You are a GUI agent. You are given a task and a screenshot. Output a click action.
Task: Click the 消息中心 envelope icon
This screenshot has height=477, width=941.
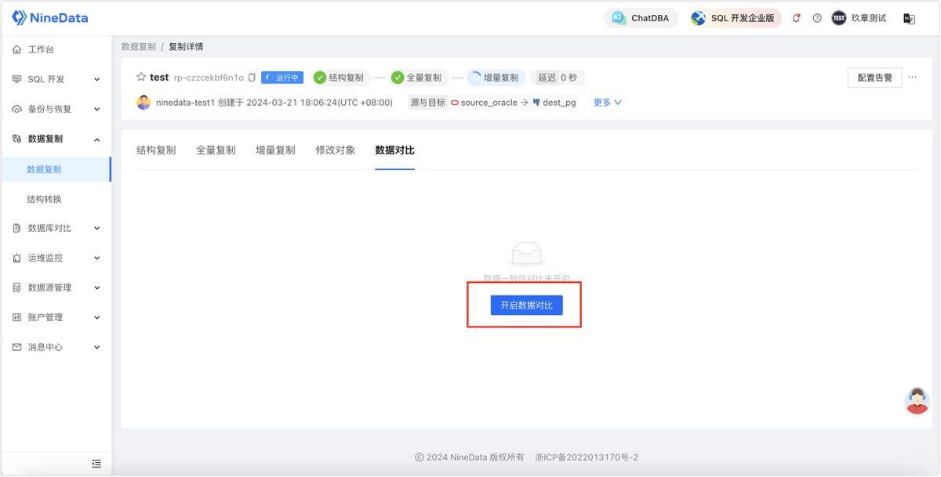pos(17,347)
